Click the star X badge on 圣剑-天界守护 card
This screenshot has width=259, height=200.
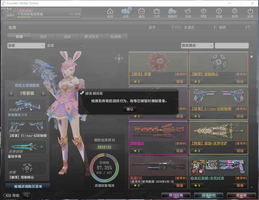[x=197, y=151]
